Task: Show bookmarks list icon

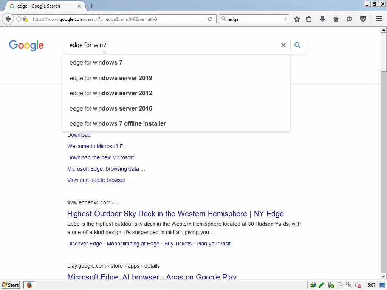Action: pos(309,19)
